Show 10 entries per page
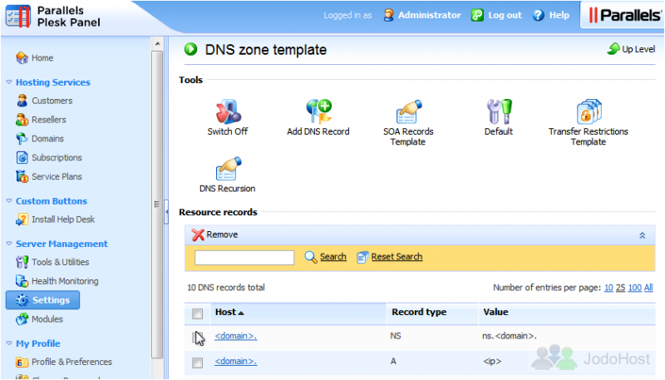665x380 pixels. (608, 288)
